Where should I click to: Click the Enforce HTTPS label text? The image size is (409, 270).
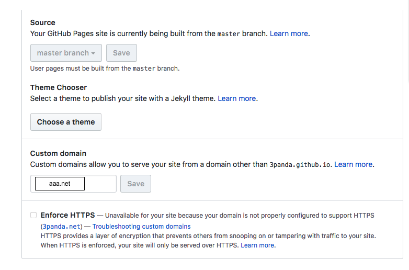pyautogui.click(x=68, y=215)
